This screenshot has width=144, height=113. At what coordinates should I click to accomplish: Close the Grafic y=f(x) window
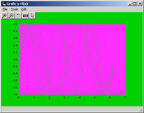click(x=140, y=4)
